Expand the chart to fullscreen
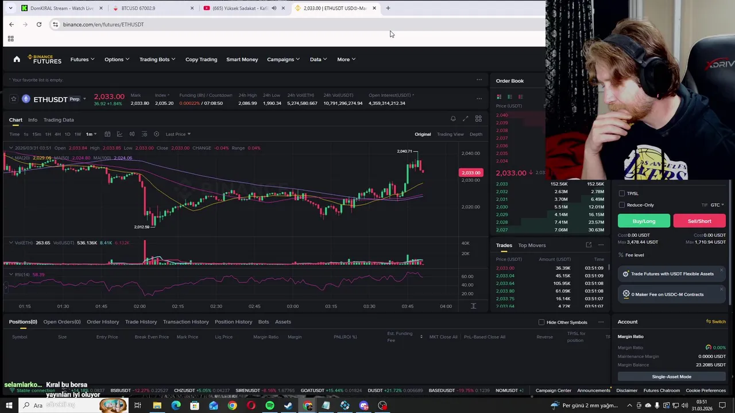Screen dimensions: 735x413 point(466,119)
